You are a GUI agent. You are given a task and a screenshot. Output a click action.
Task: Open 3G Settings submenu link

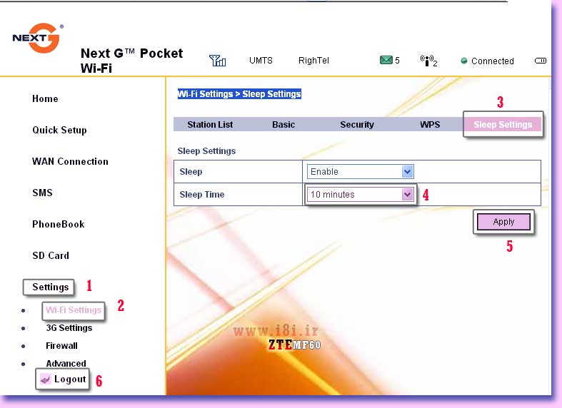(69, 328)
